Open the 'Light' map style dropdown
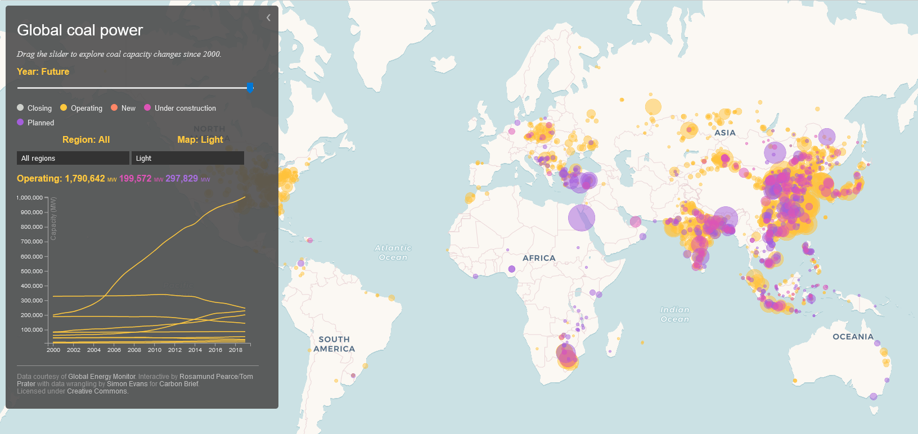 [x=187, y=158]
